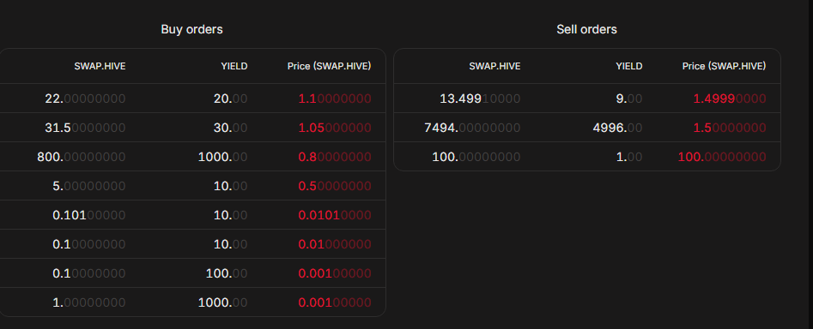Click buy amount 31.50000000 SWAP.HIVE
The height and width of the screenshot is (329, 813).
[86, 128]
